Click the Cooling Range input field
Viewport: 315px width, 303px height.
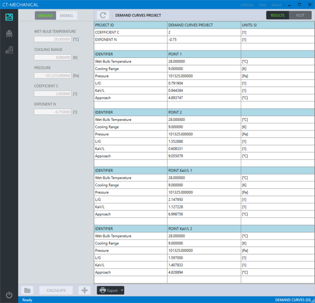click(x=53, y=57)
